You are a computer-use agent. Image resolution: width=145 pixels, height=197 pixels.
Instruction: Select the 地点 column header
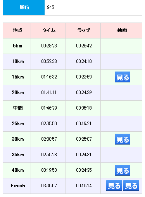tap(17, 31)
